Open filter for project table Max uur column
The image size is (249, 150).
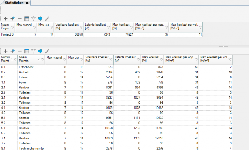[52, 27]
